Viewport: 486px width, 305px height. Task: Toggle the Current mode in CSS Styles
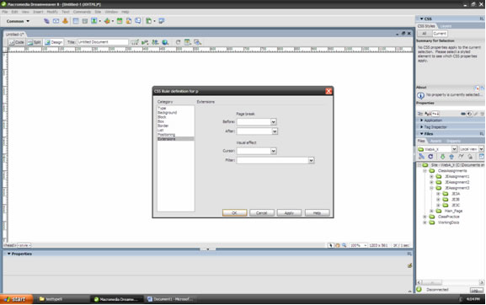(440, 34)
